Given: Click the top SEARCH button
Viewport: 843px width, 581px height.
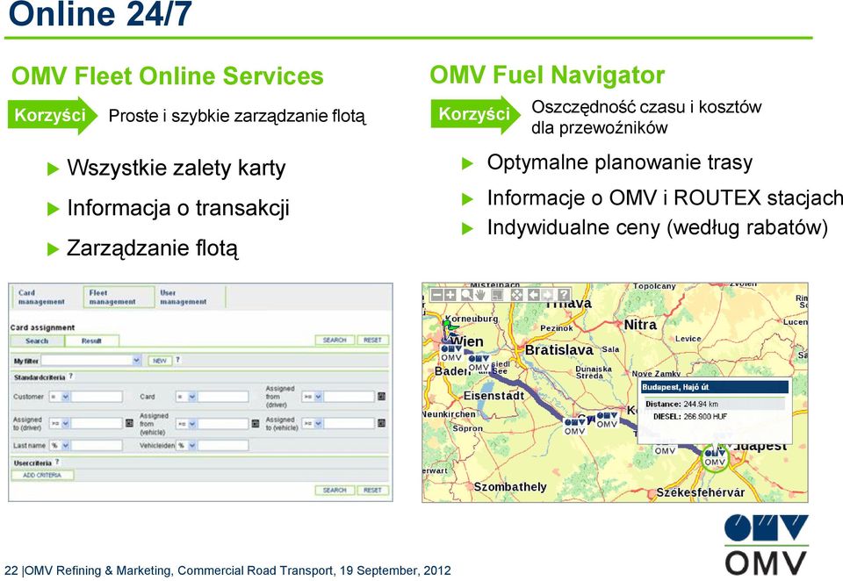Looking at the screenshot, I should [335, 340].
